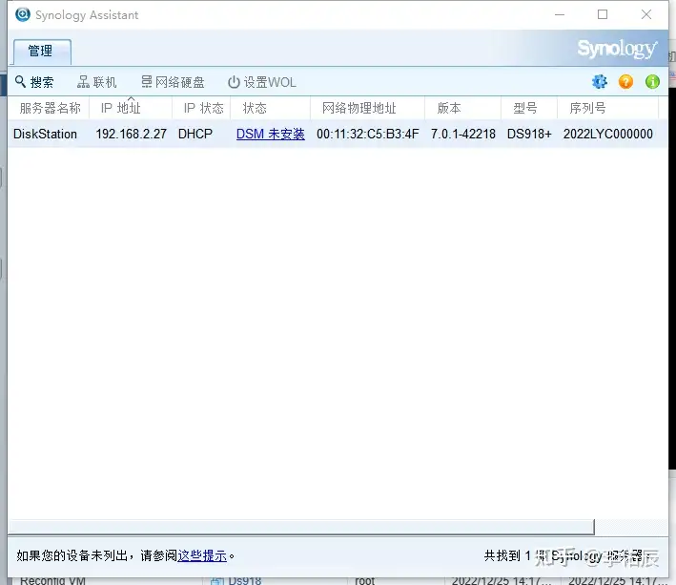Click the 网络硬盘 network drive toolbar button

[x=173, y=82]
